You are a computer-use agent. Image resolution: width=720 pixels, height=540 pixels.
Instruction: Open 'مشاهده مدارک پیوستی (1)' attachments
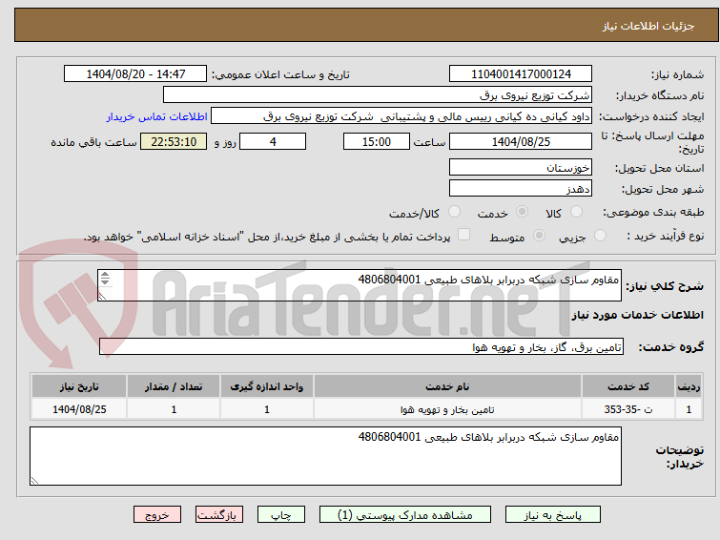pyautogui.click(x=405, y=515)
